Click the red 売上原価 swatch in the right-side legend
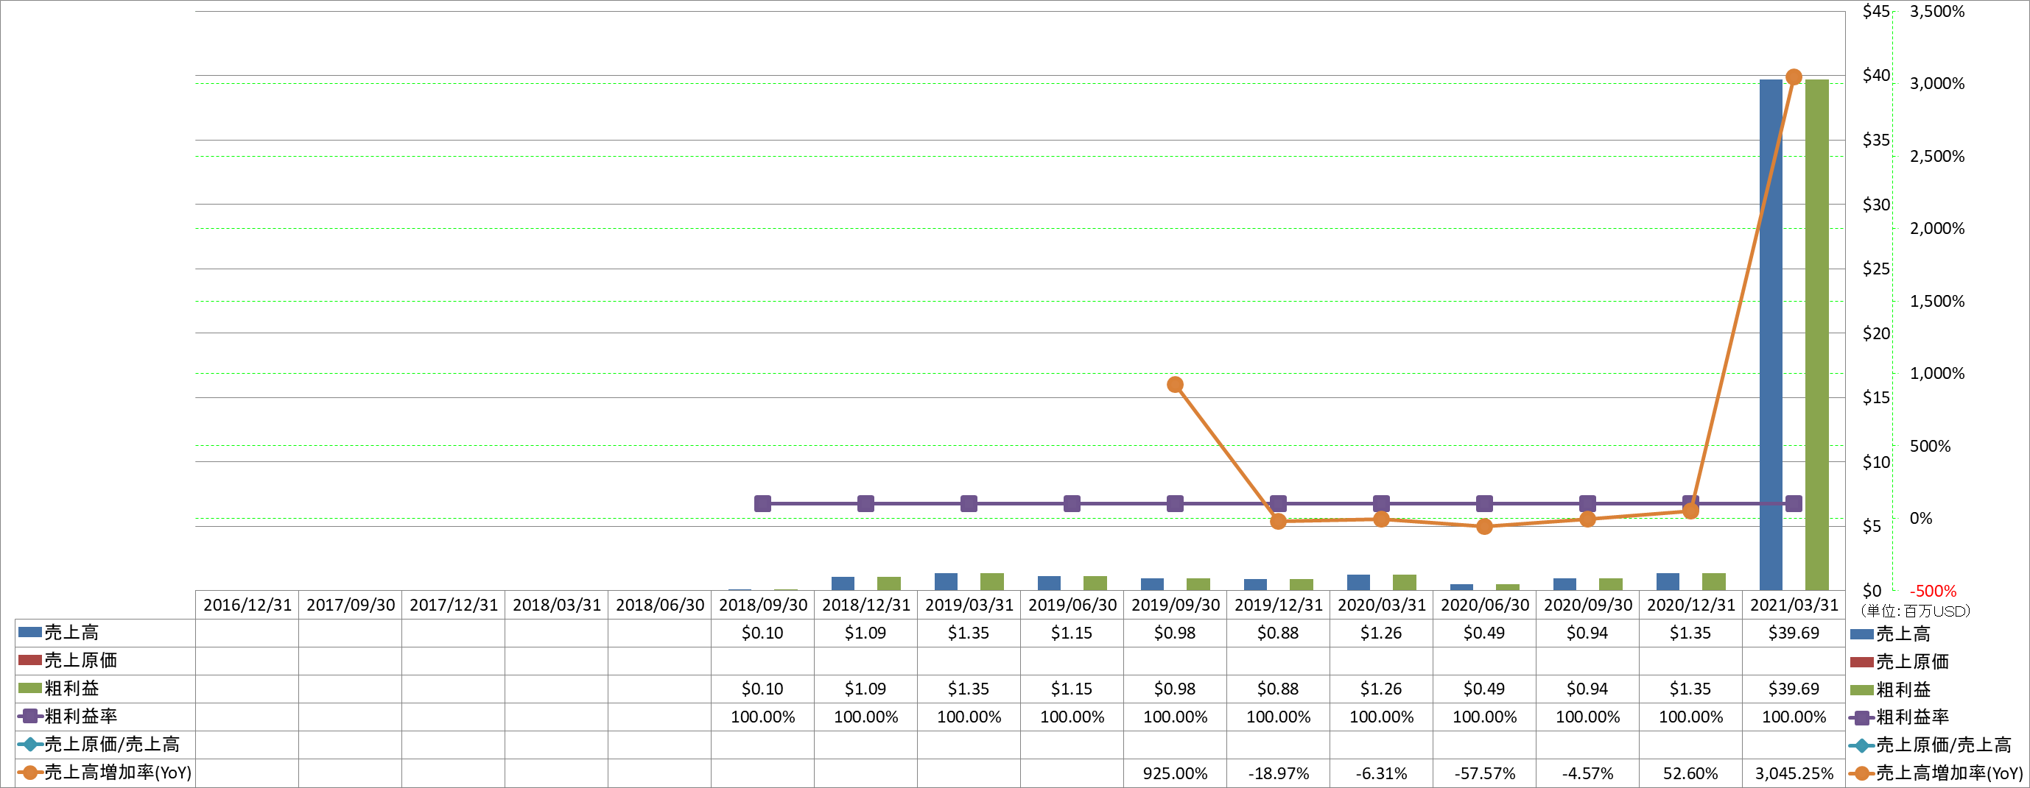The width and height of the screenshot is (2030, 788). 1862,662
